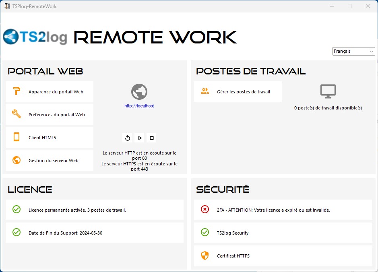378x272 pixels.
Task: Click the tablet icon beside Client HTML5
Action: (17, 137)
